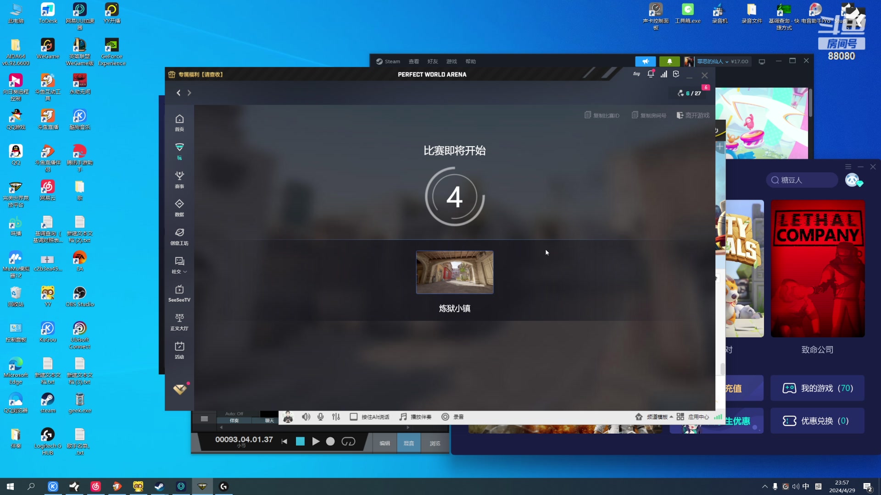Open Steam account name dropdown

click(x=712, y=61)
